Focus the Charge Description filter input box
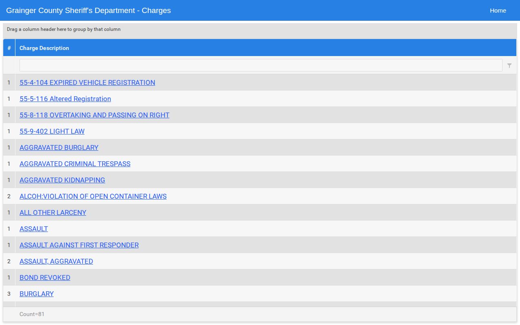 tap(261, 65)
